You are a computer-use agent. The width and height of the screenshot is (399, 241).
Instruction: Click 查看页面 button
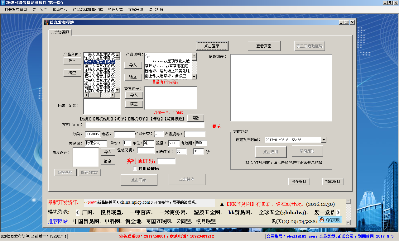coord(264,46)
